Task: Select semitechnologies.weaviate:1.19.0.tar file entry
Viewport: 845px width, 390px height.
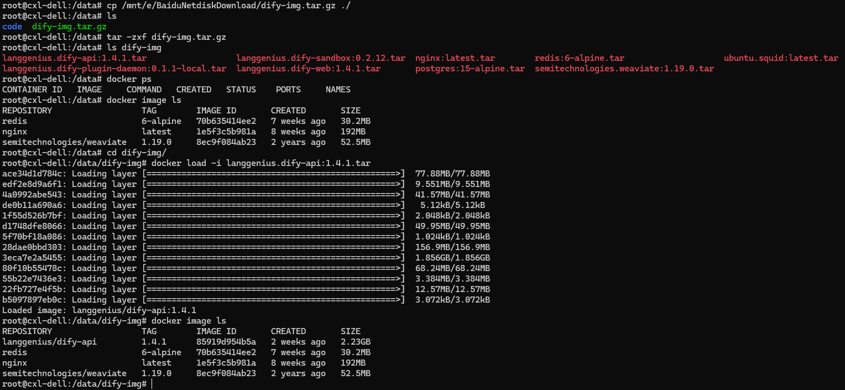Action: (624, 69)
